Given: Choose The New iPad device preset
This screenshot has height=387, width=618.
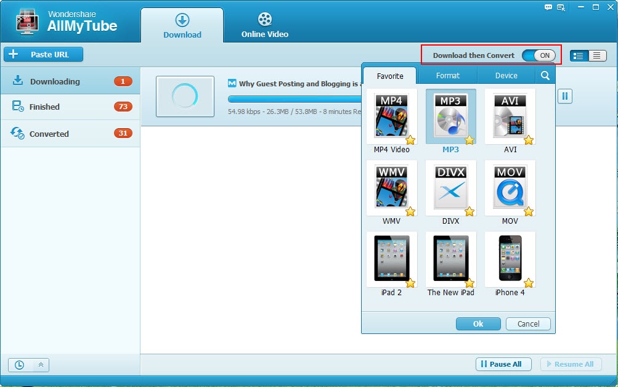Looking at the screenshot, I should tap(450, 259).
